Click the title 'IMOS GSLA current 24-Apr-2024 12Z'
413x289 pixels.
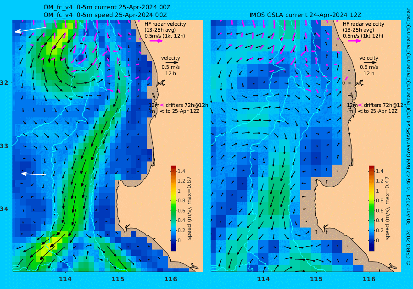click(x=305, y=15)
